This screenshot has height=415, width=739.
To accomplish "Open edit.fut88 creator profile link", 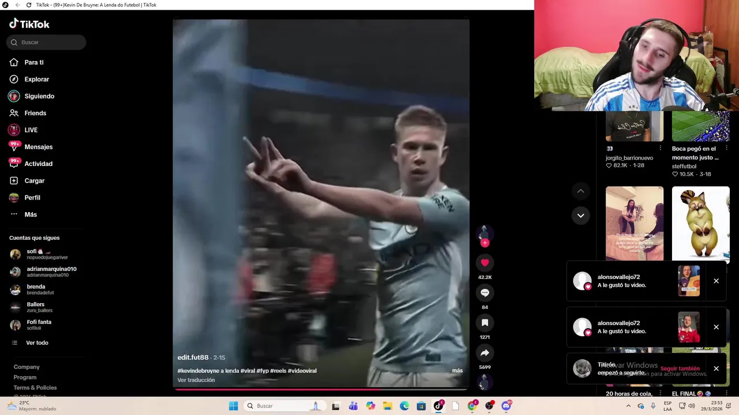I will (x=193, y=357).
